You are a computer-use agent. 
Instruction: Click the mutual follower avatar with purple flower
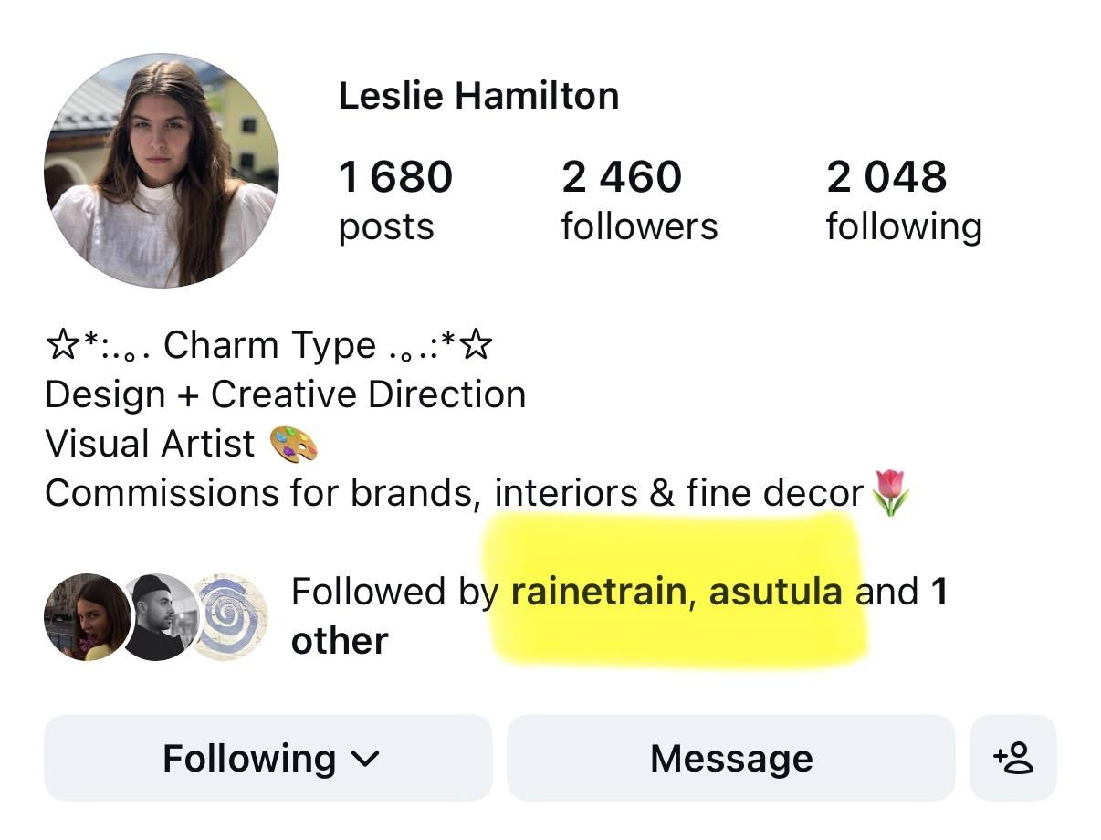coord(87,617)
